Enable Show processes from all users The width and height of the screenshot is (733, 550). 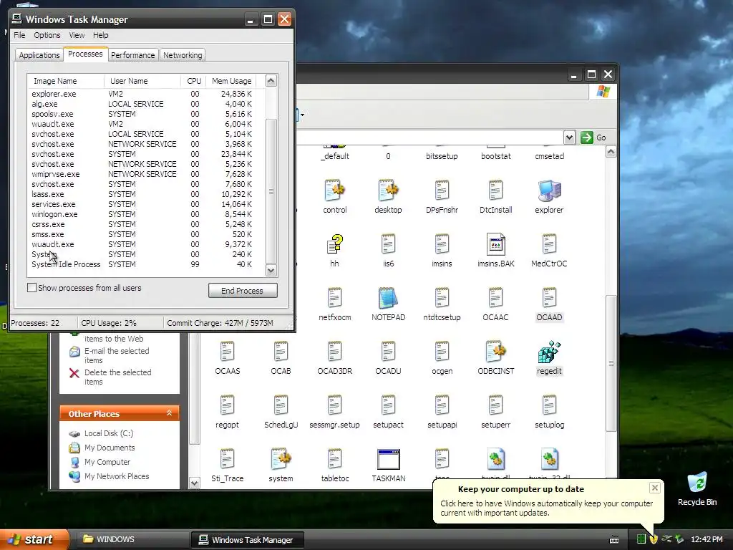click(x=31, y=288)
